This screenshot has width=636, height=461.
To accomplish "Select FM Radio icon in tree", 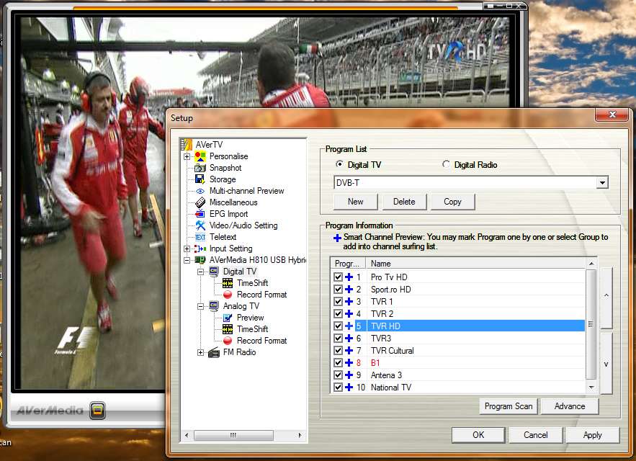I will pos(214,352).
